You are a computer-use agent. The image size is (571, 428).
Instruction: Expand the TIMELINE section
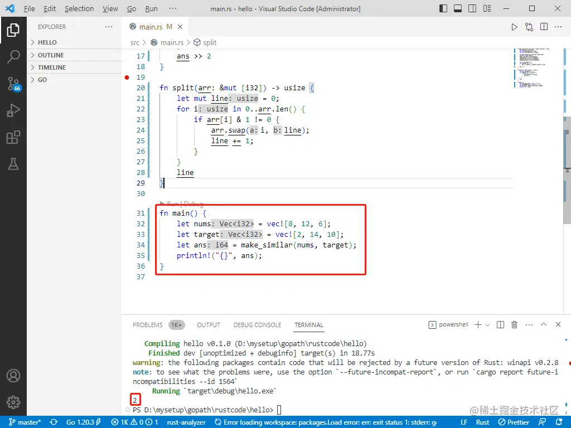pos(74,67)
